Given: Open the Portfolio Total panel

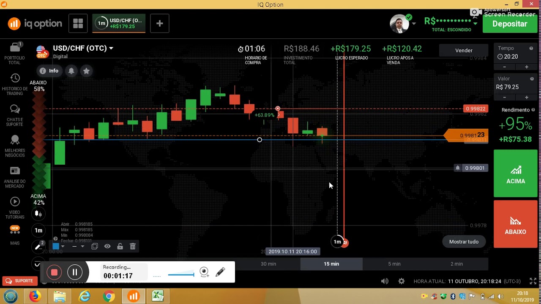Looking at the screenshot, I should 15,53.
